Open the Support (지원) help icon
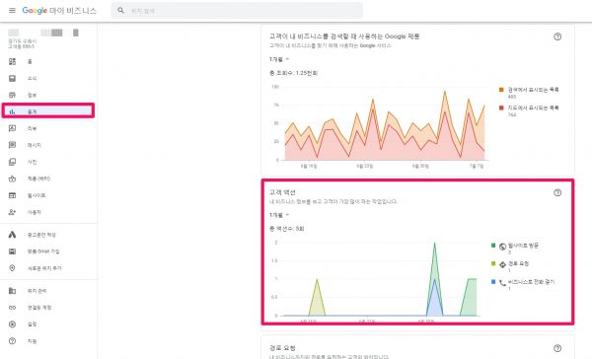This screenshot has height=359, width=592. (x=12, y=341)
